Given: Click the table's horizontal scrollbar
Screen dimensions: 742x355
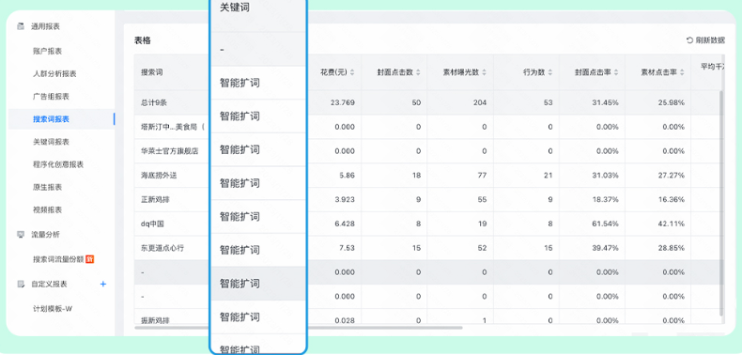Looking at the screenshot, I should [x=298, y=327].
